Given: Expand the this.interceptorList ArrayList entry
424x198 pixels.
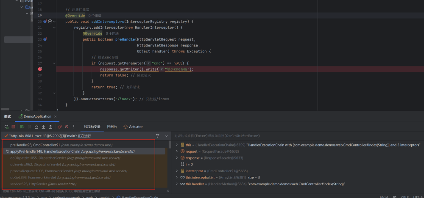Looking at the screenshot, I should [177, 178].
